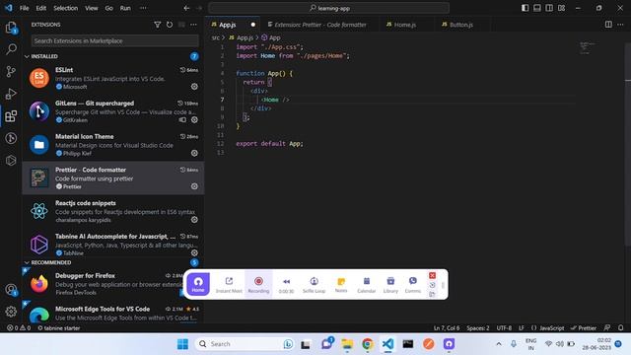This screenshot has height=355, width=631.
Task: Open Calendar in recorder toolbar
Action: pyautogui.click(x=366, y=285)
